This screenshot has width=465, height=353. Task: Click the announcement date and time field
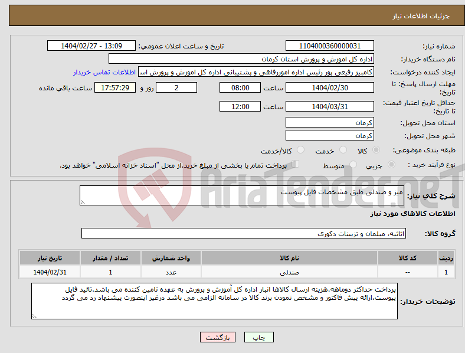(x=91, y=45)
